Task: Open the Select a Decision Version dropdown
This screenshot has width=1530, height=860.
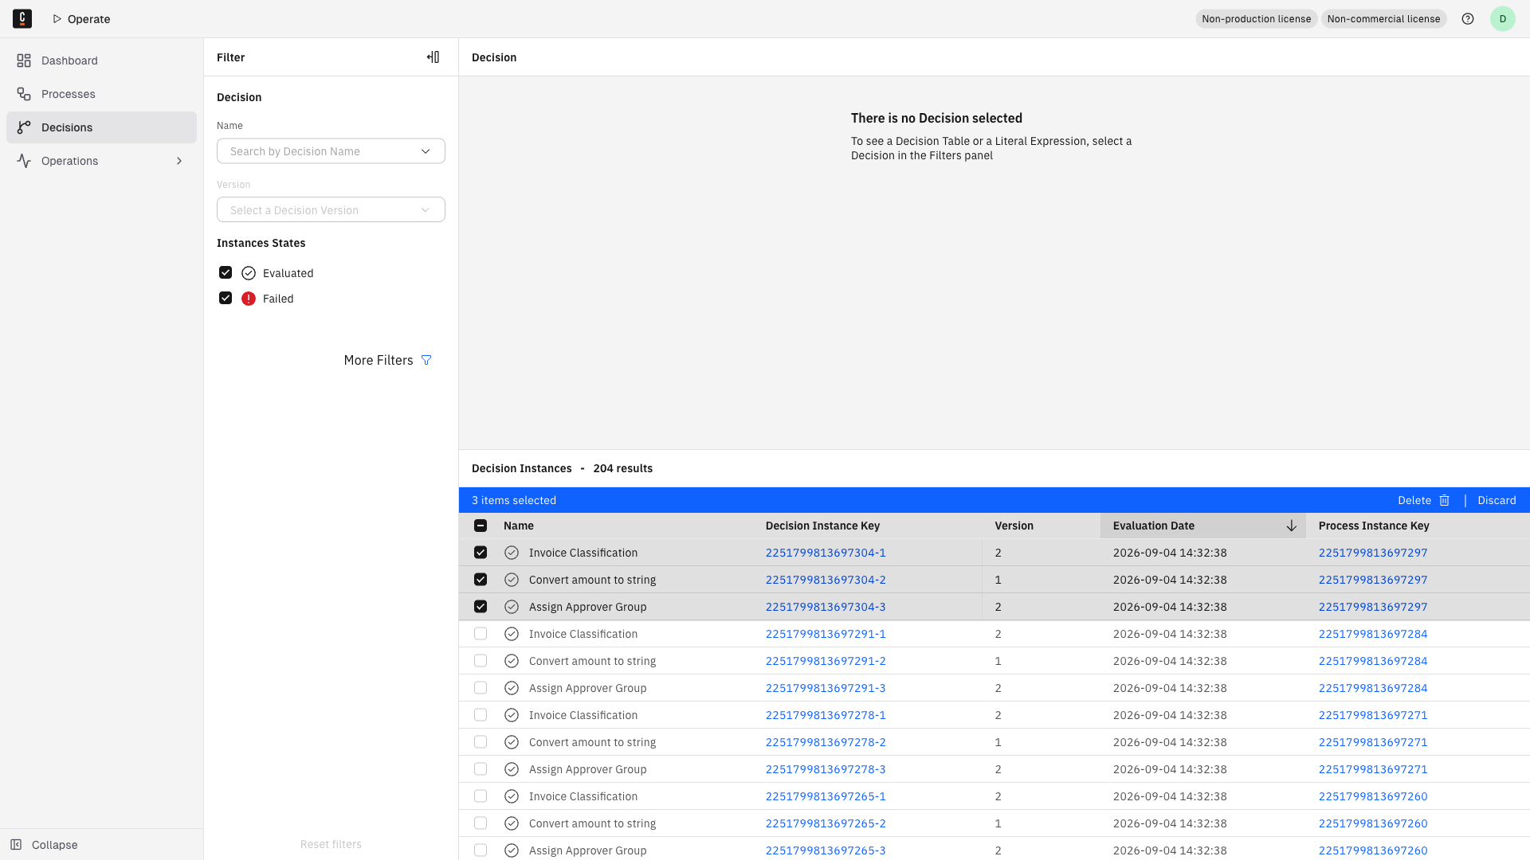Action: 331,210
